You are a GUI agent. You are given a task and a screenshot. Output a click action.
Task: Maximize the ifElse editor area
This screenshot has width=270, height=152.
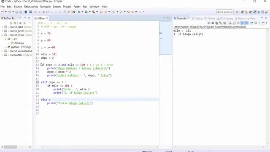(x=168, y=18)
